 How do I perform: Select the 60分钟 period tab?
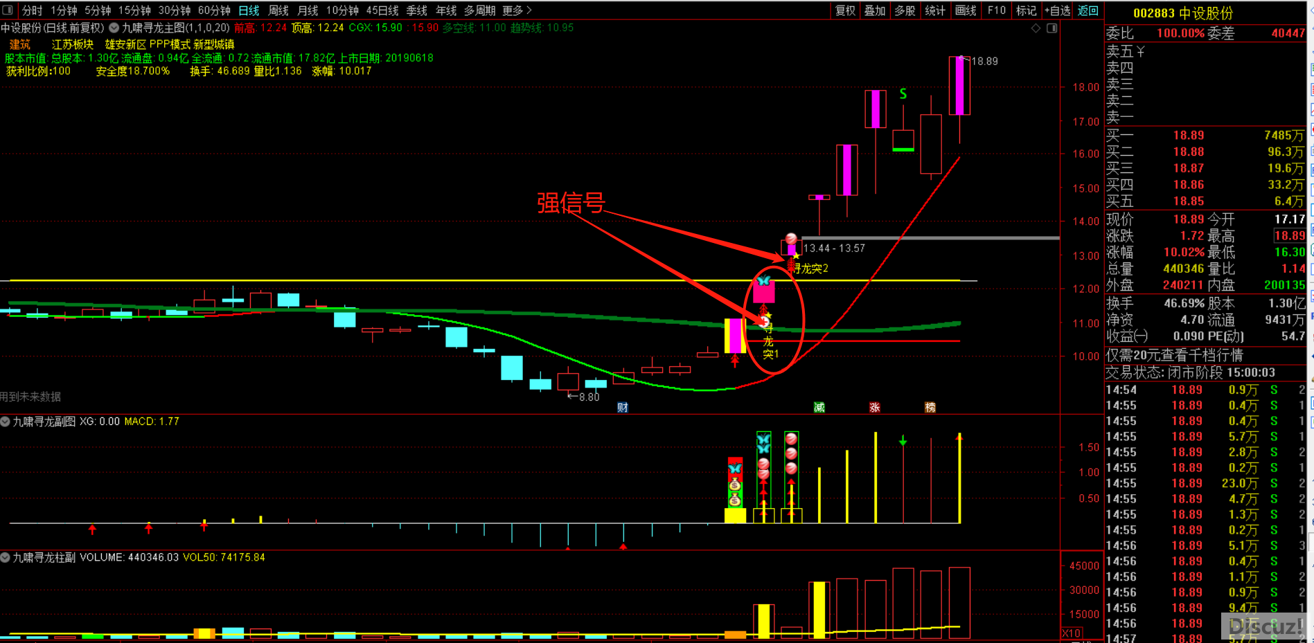tap(214, 10)
